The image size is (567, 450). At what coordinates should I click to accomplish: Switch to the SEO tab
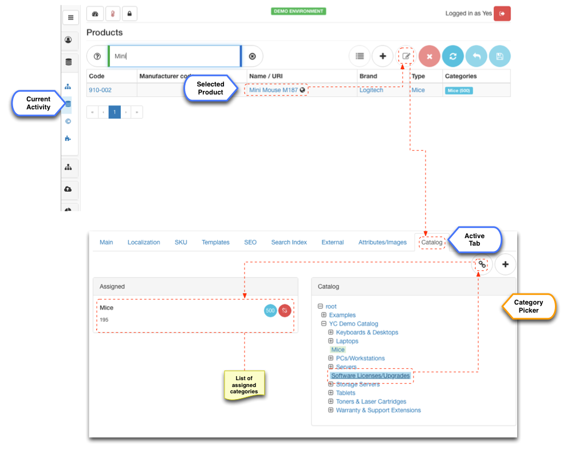coord(250,242)
